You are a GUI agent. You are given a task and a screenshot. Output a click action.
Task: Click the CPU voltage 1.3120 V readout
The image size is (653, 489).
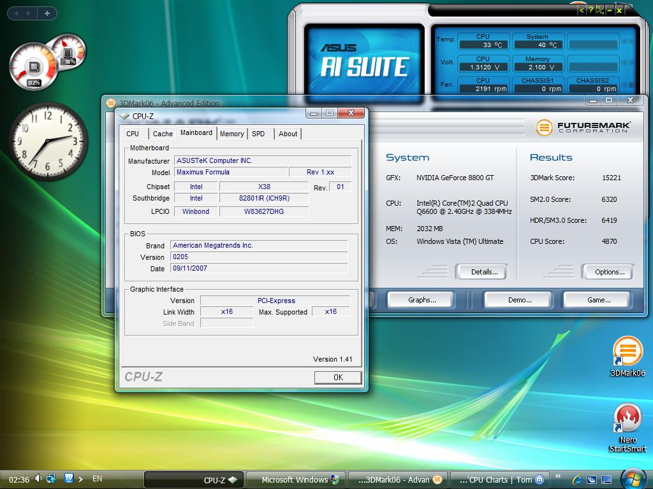click(483, 67)
